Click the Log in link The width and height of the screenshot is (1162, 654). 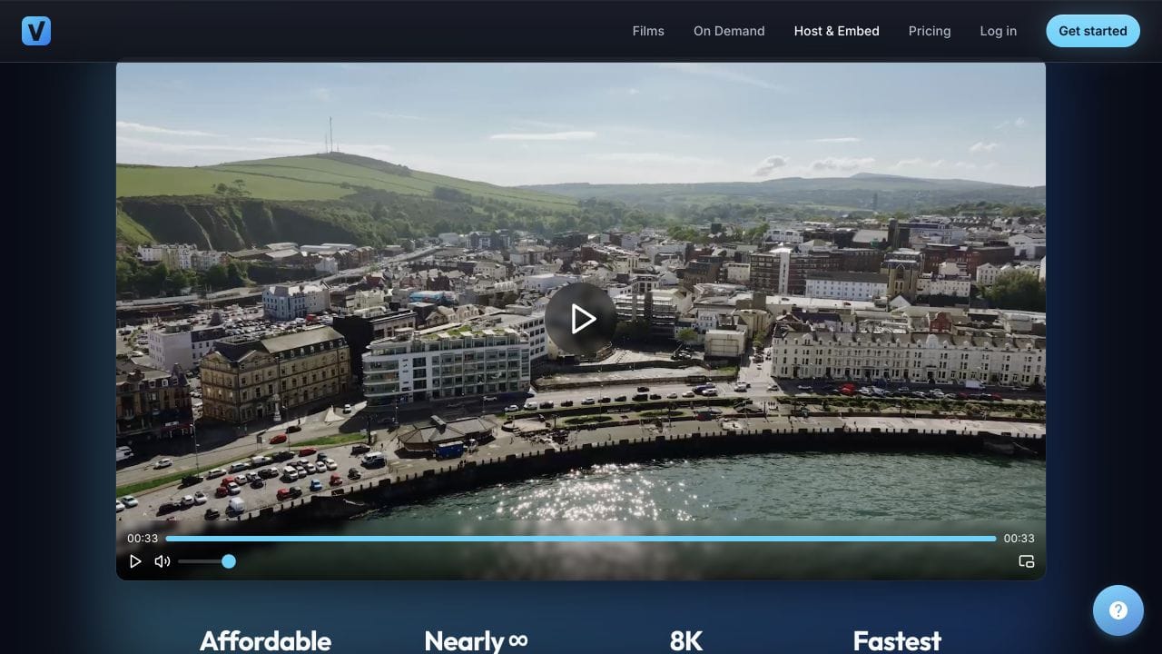pos(999,31)
